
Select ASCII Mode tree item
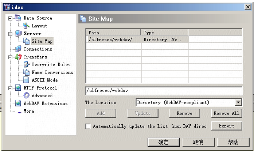[x=44, y=80]
